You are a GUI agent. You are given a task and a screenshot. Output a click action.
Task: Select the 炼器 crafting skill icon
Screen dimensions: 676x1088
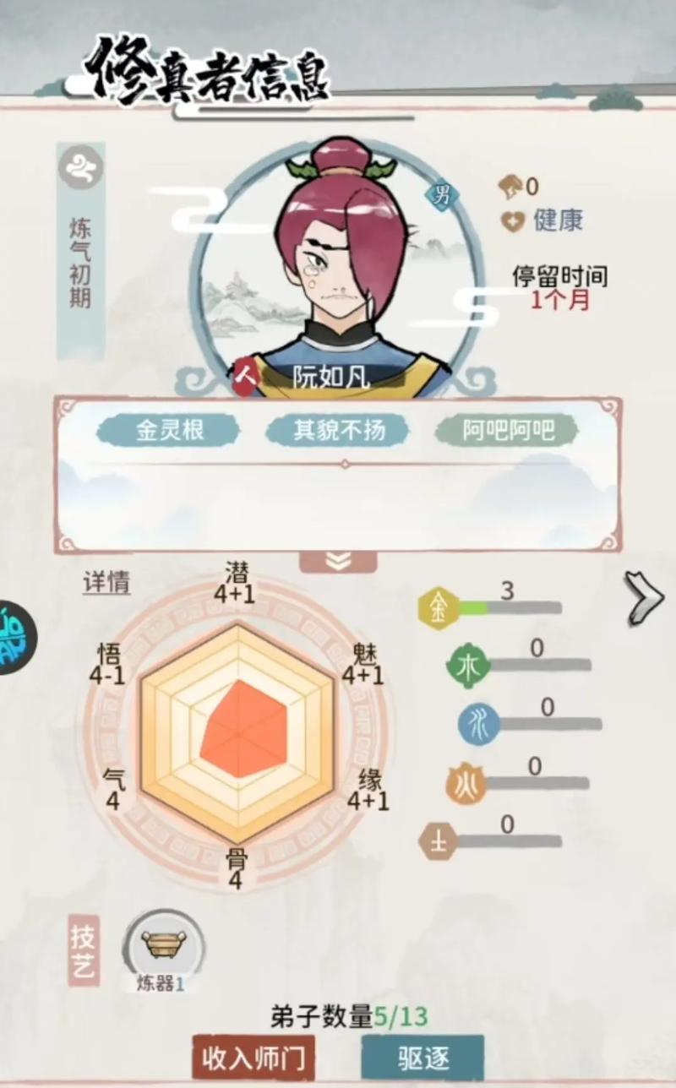(164, 943)
